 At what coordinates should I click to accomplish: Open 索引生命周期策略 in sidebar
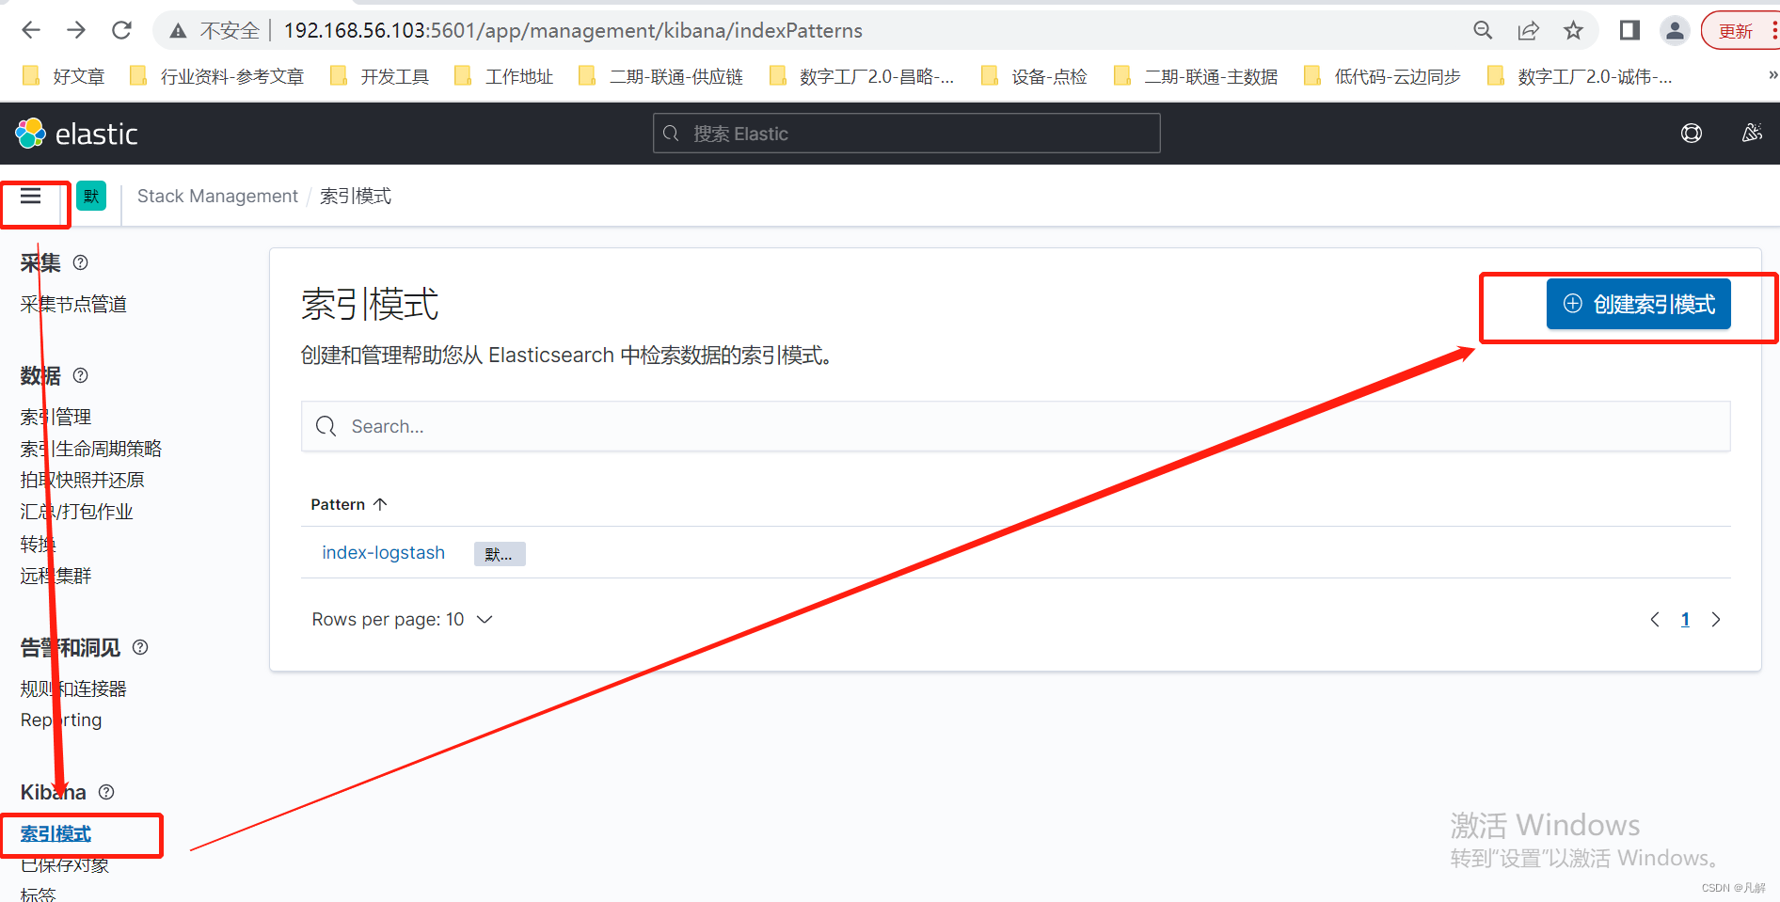point(91,449)
